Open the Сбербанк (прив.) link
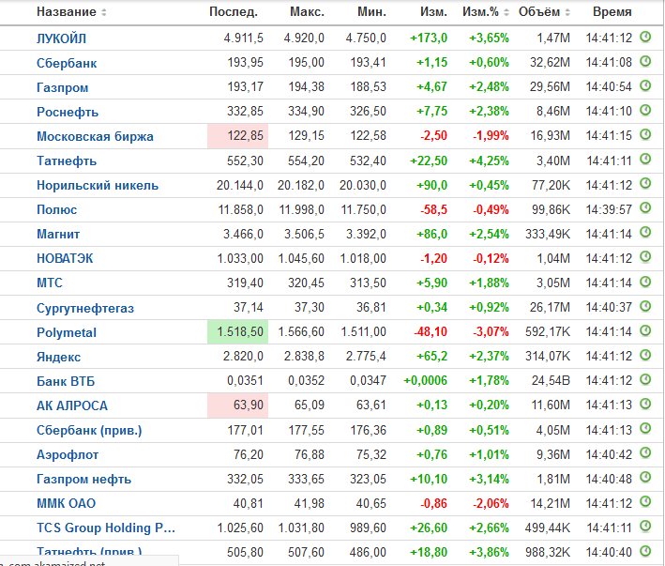This screenshot has width=665, height=566. point(89,431)
